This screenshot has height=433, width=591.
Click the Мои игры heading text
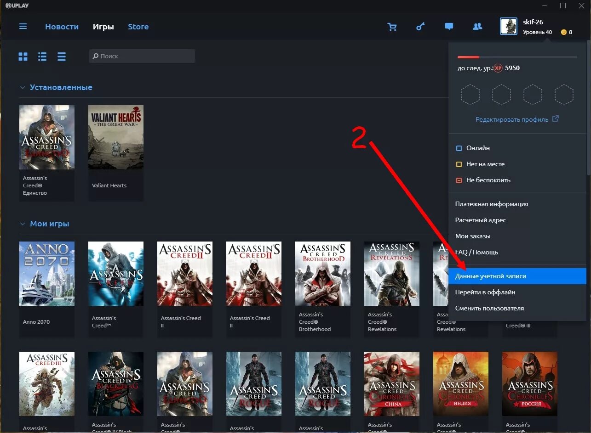50,224
